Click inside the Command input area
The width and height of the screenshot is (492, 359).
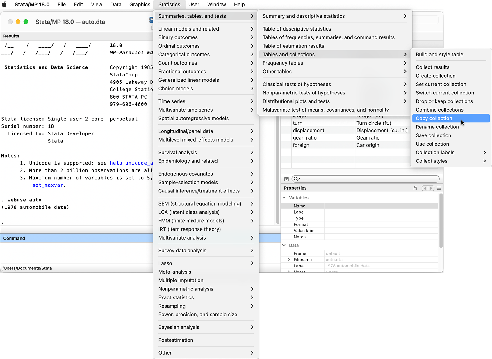(77, 253)
